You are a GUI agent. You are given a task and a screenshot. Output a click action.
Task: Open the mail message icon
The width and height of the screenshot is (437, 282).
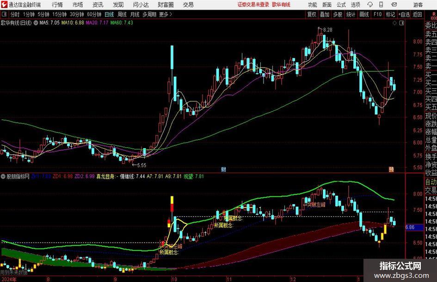[x=394, y=5]
